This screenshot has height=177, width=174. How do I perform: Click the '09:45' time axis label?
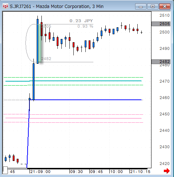(97, 172)
